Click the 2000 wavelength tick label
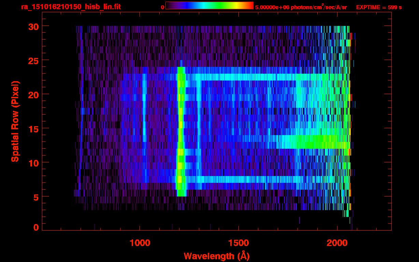This screenshot has height=262, width=419. point(337,243)
